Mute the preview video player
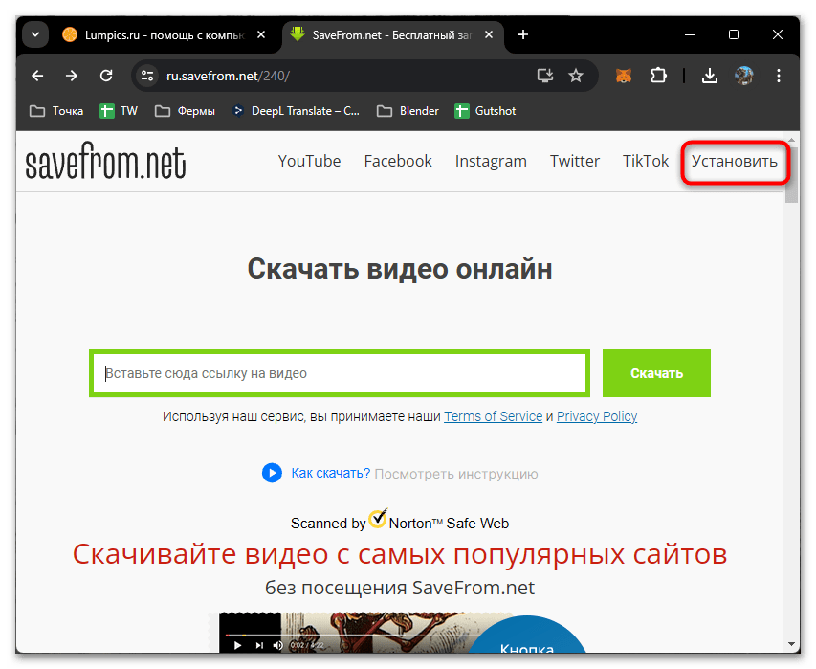Screen dimensions: 816x669 276,645
